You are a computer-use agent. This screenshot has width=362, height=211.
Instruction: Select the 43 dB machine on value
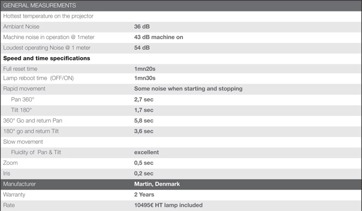[159, 37]
